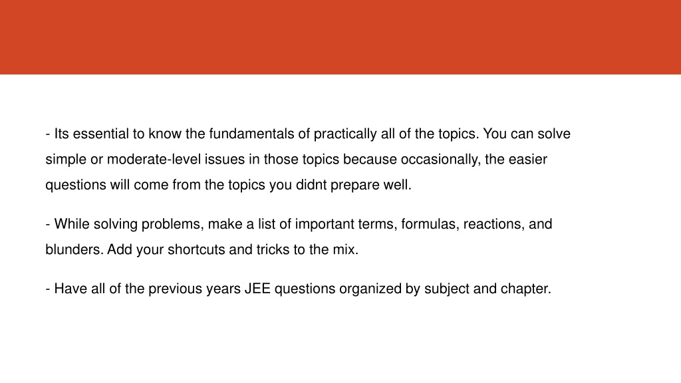The width and height of the screenshot is (681, 383).
Task: Click the word "important" in second bullet
Action: pos(325,225)
